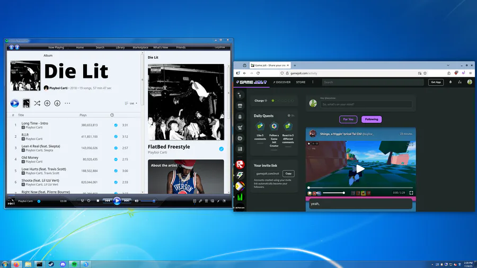The image size is (477, 268).
Task: Click the central play button in the player bar
Action: pos(117,201)
